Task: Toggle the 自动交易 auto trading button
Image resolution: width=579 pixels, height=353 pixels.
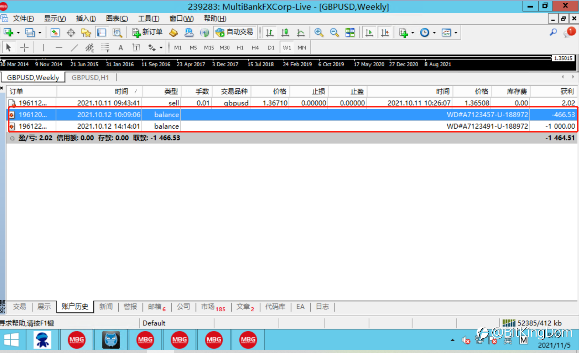Action: 235,32
